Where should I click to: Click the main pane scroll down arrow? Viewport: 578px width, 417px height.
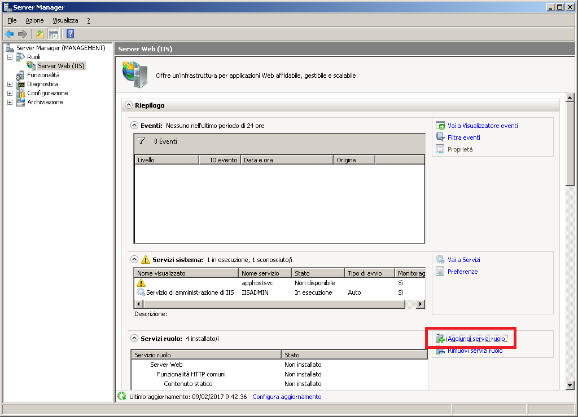[x=570, y=385]
